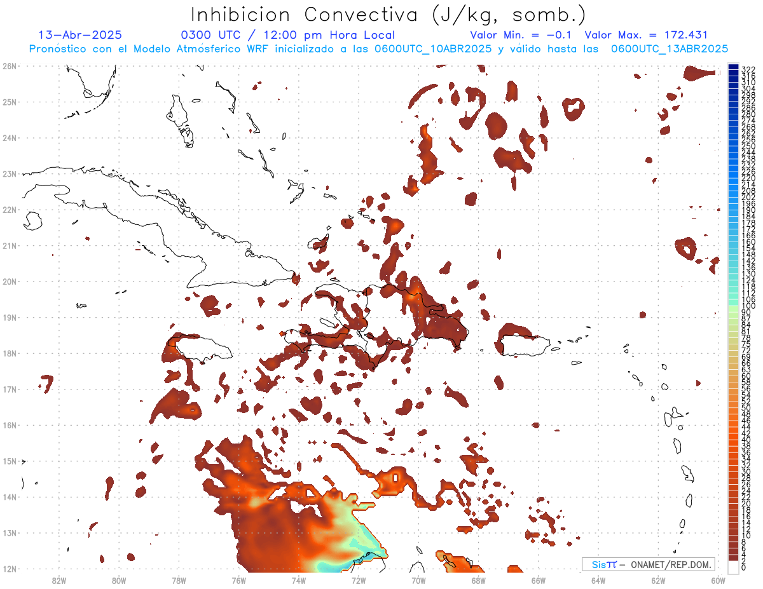Click the 12N latitude label

[10, 569]
